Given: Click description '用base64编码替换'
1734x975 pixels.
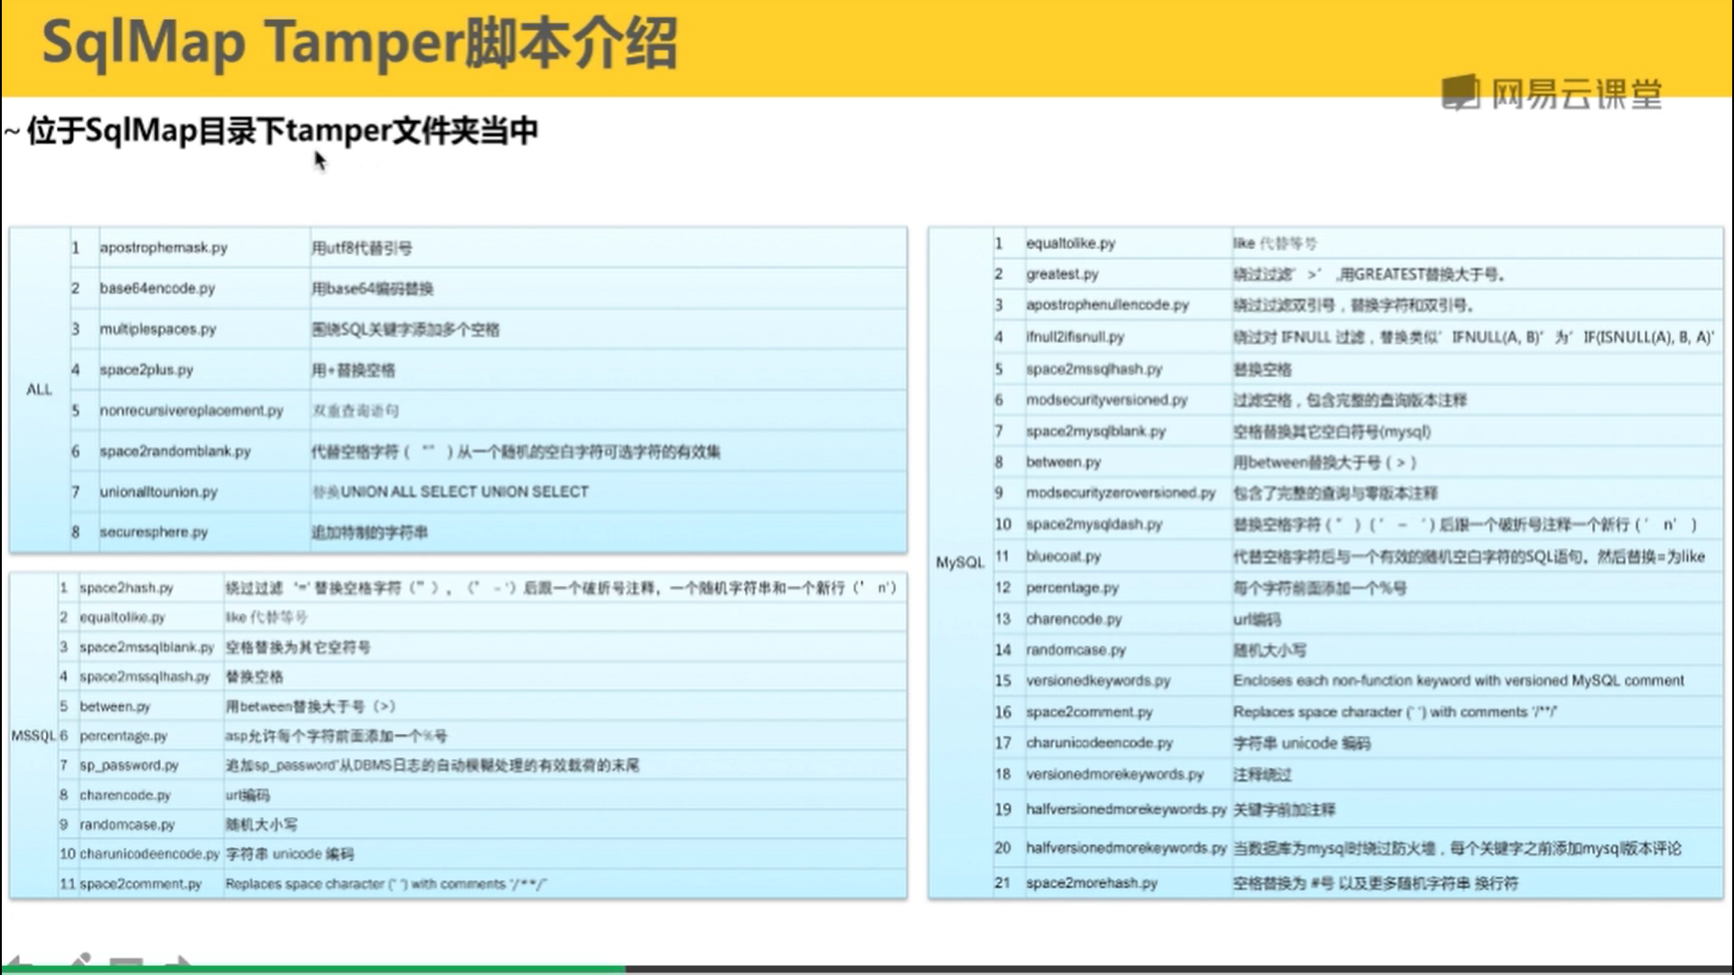Looking at the screenshot, I should [372, 288].
